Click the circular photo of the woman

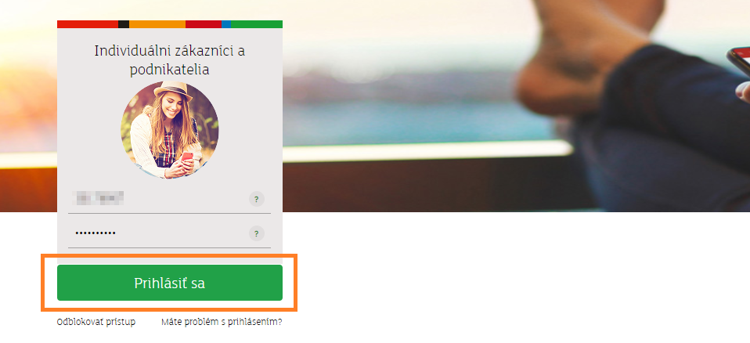[170, 130]
